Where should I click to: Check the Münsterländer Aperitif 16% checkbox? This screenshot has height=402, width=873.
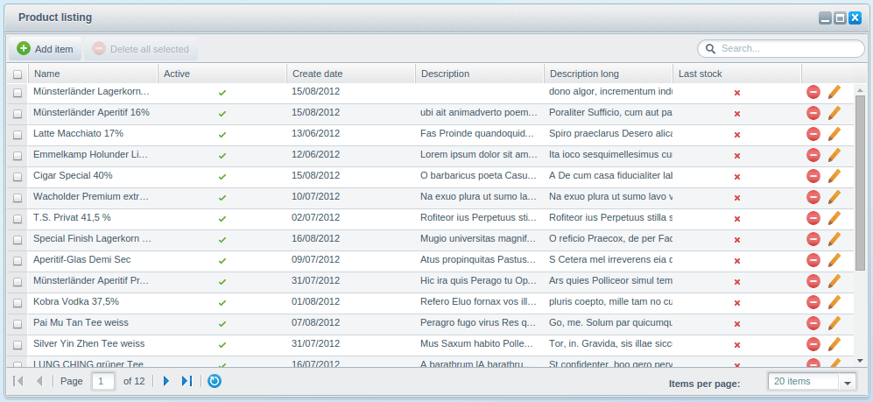click(x=18, y=114)
